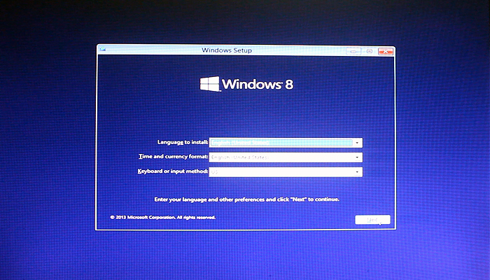
Task: Click the Time and currency format arrow
Action: [357, 157]
